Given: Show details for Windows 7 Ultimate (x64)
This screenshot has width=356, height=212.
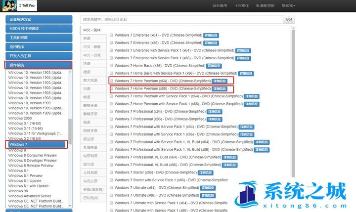Looking at the screenshot, I should [x=208, y=188].
